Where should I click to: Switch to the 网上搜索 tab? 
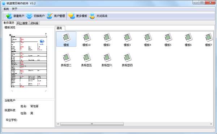(22, 23)
